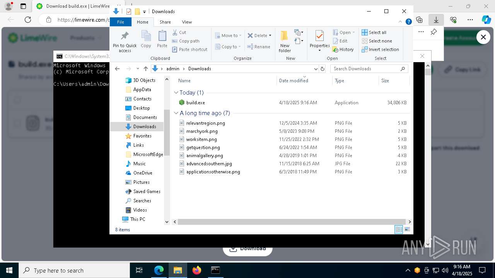Collapse the Today group
Screen dimensions: 495x278
coord(176,93)
